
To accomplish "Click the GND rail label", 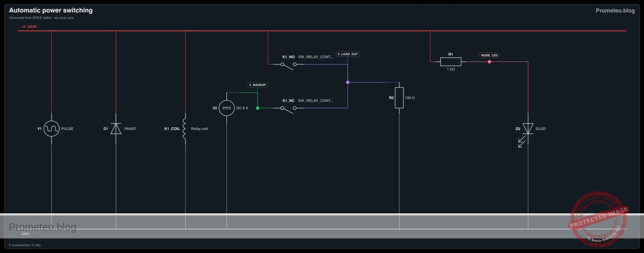I will 25,234.
